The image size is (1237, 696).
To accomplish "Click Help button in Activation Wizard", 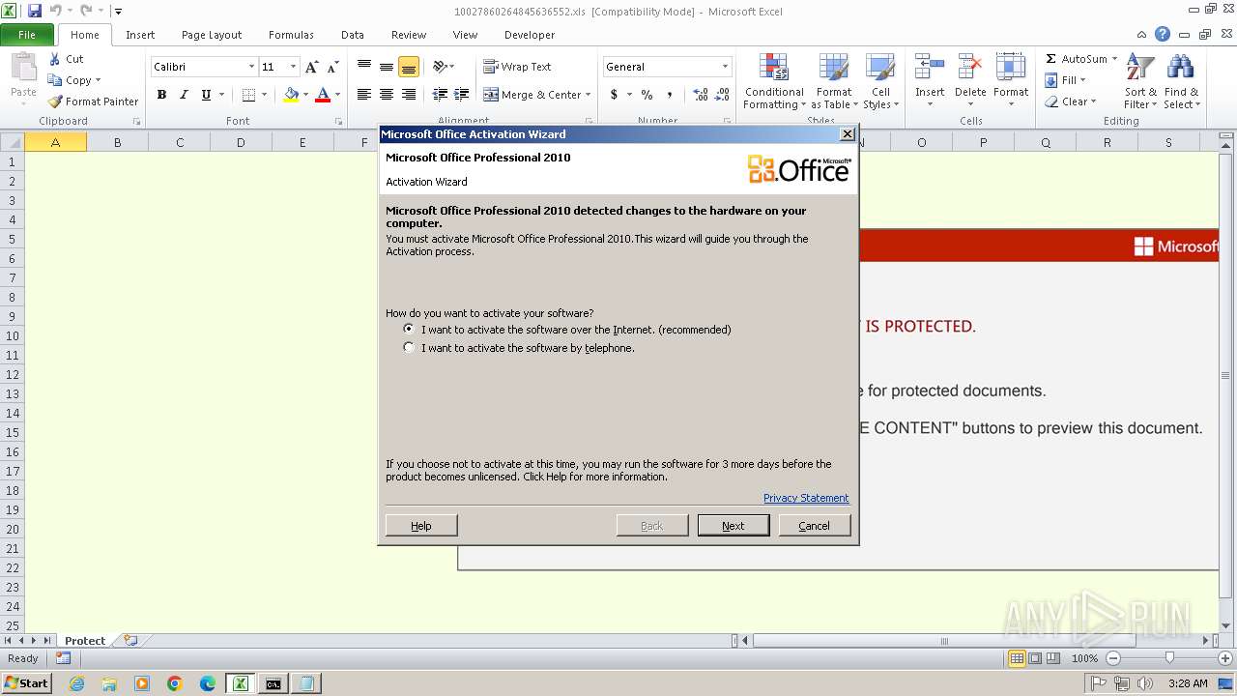I will (421, 525).
